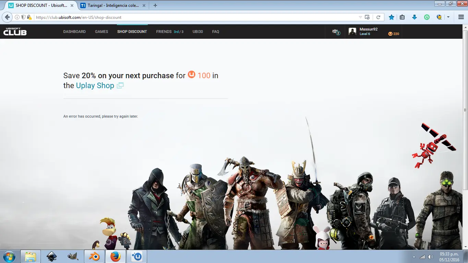
Task: Expand the URL history dropdown arrow
Action: coord(360,17)
